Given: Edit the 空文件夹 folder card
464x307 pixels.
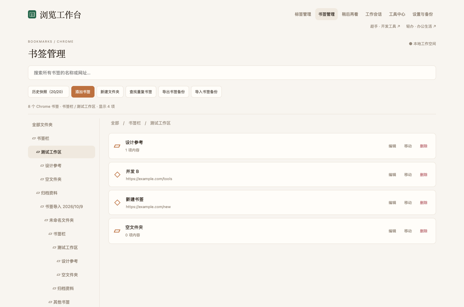Looking at the screenshot, I should [392, 231].
